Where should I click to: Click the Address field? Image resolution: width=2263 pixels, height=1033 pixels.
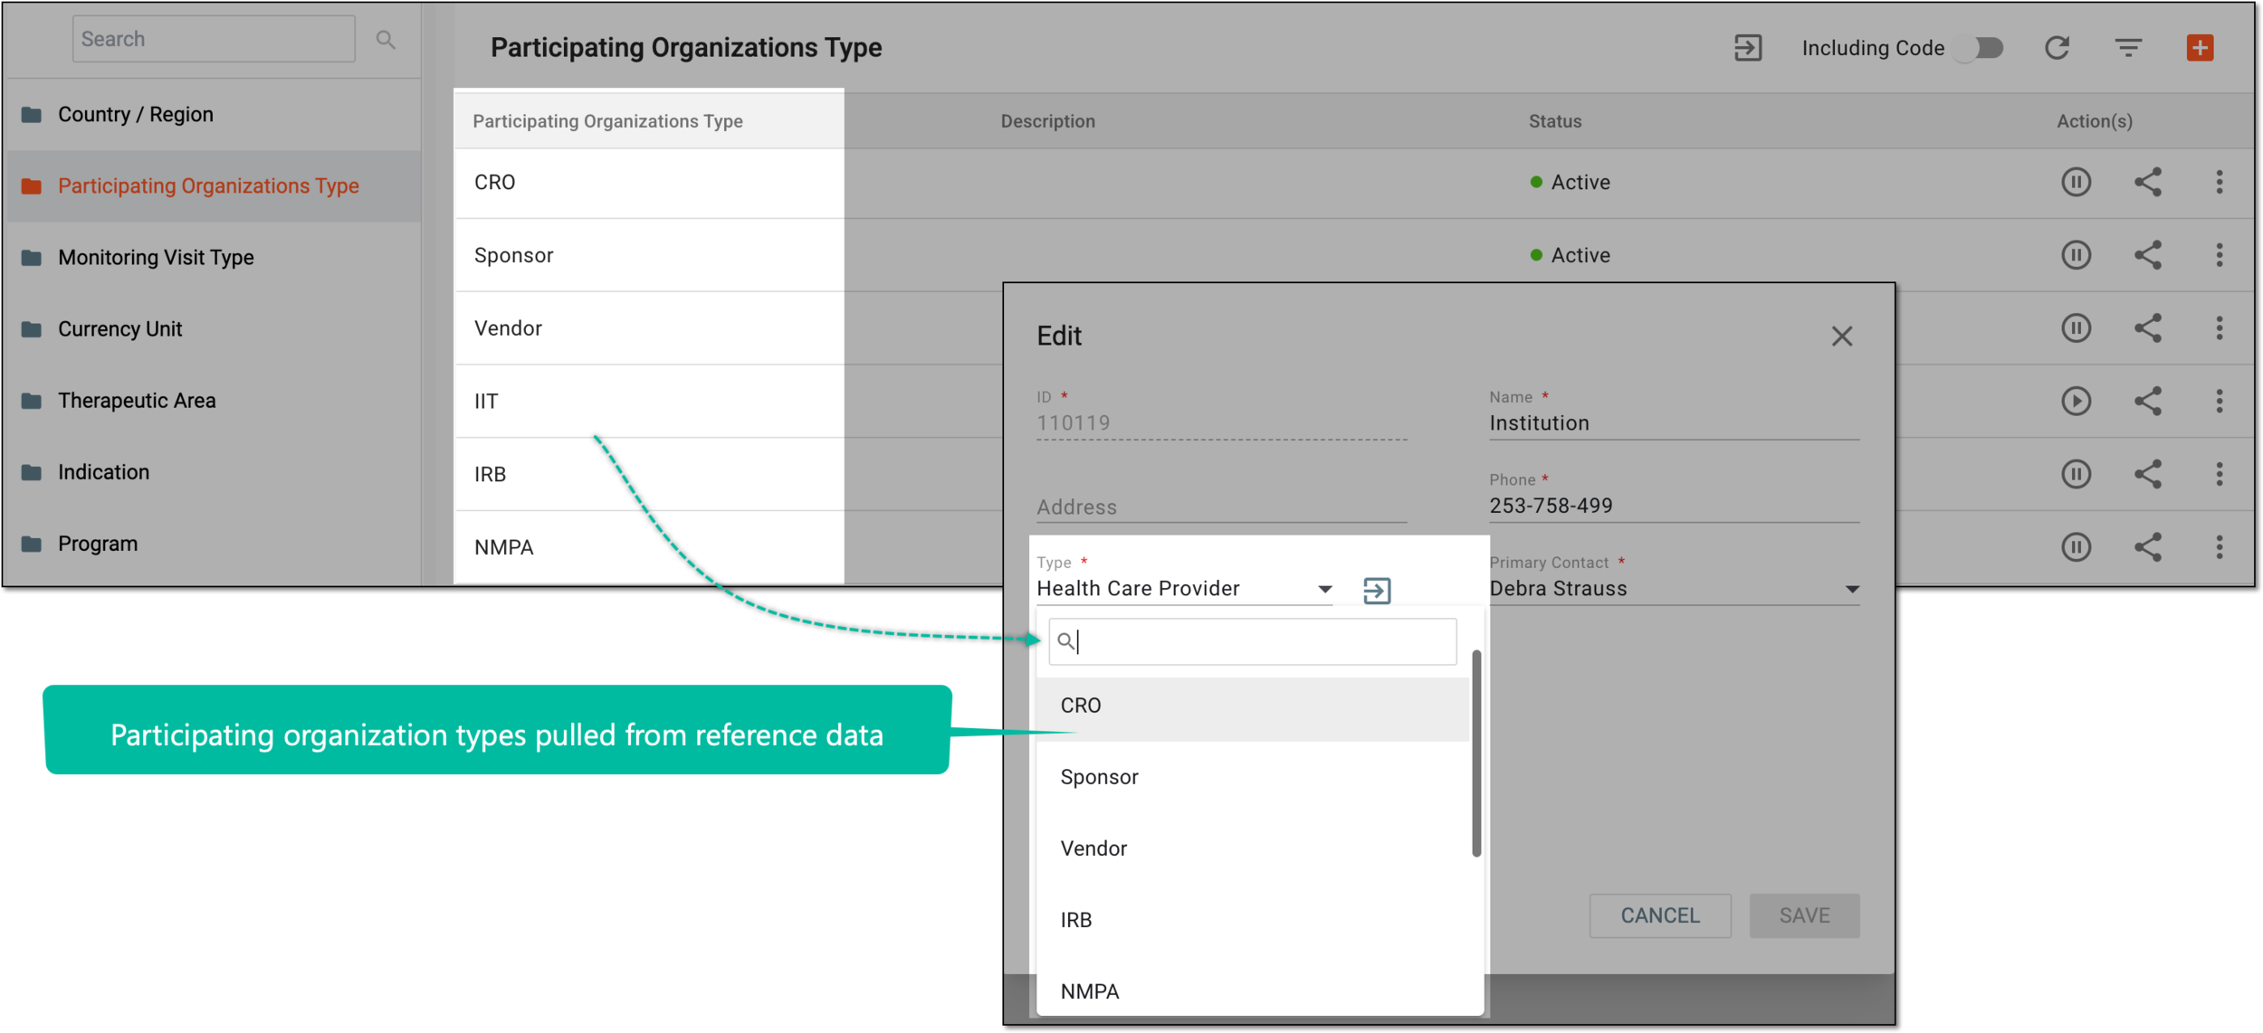coord(1221,507)
